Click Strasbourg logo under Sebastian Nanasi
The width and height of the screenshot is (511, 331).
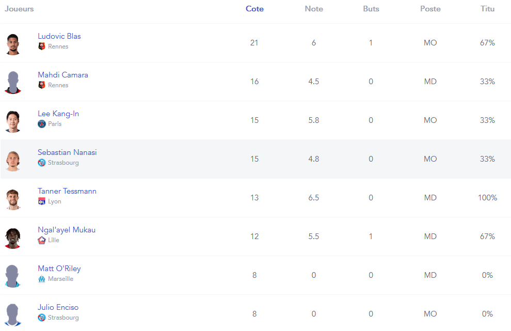pyautogui.click(x=42, y=163)
